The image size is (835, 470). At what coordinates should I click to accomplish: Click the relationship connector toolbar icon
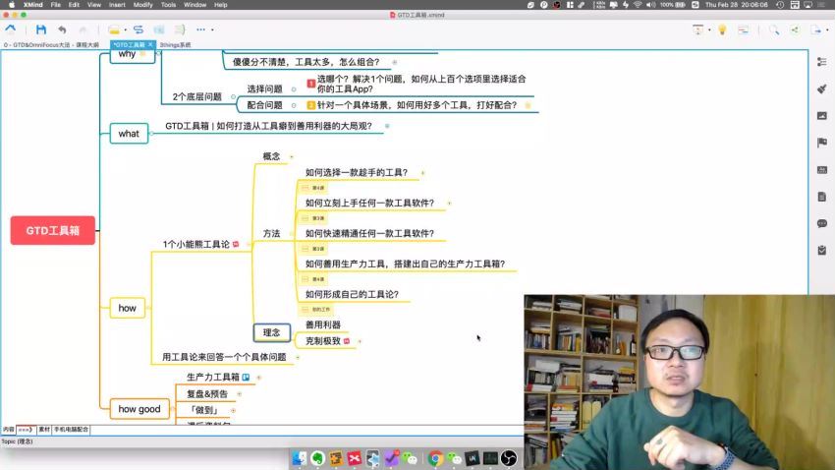[139, 29]
